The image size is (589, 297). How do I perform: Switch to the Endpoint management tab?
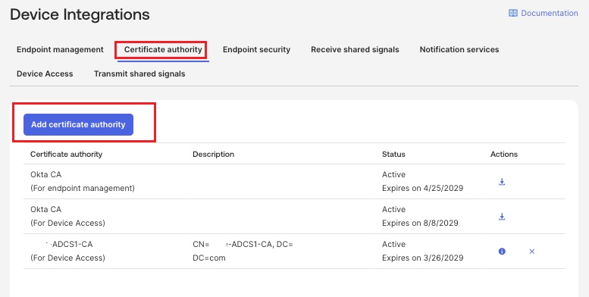60,49
